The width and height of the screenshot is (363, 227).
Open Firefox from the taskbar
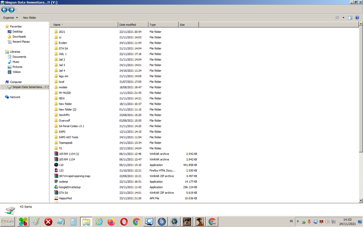pyautogui.click(x=111, y=222)
